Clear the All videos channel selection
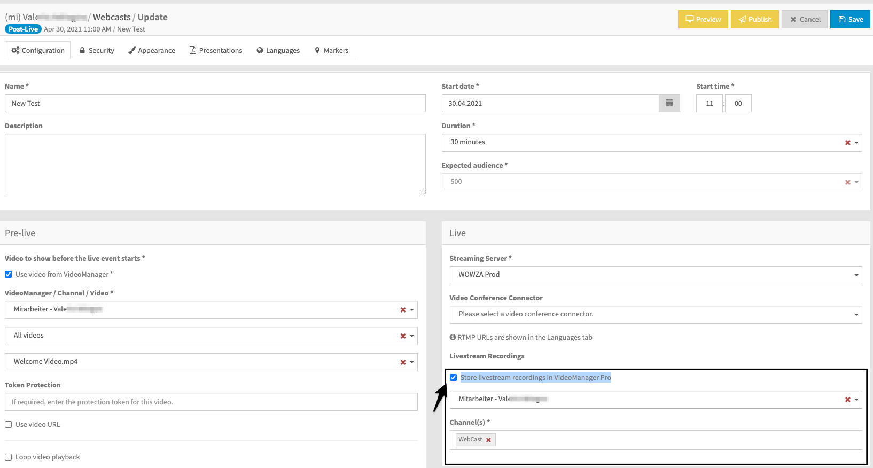Image resolution: width=873 pixels, height=468 pixels. (x=403, y=336)
